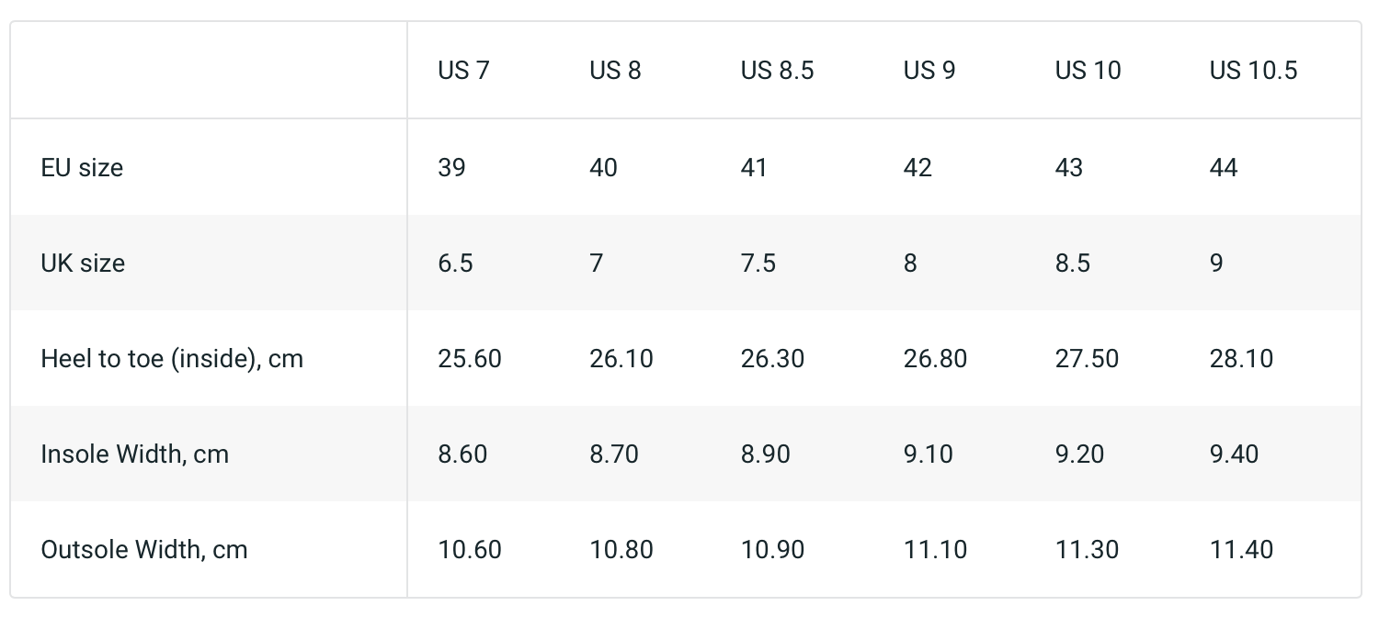Click the Heel to toe (inside) row label
The height and width of the screenshot is (617, 1379).
pyautogui.click(x=172, y=358)
